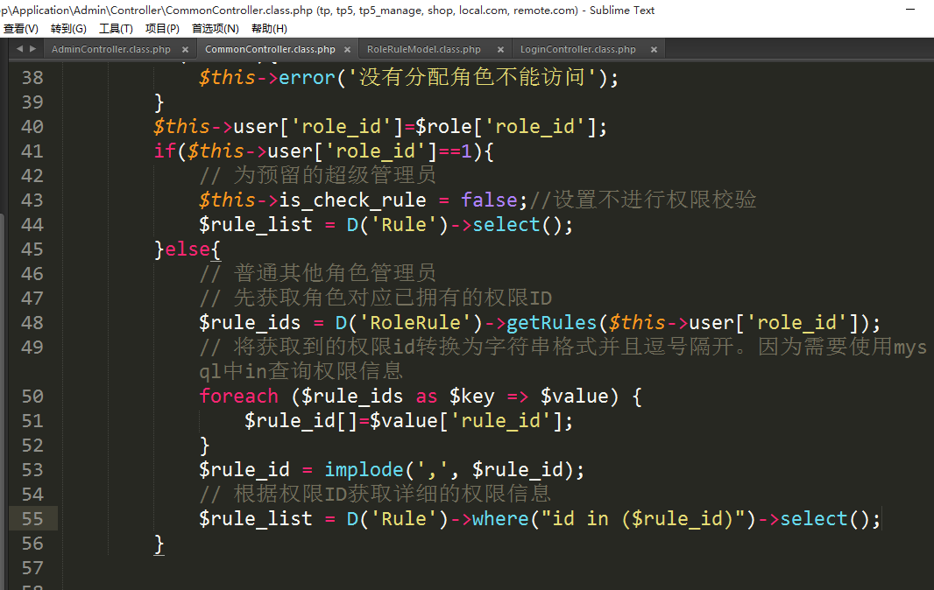934x590 pixels.
Task: Close the RoleRuleModel.class.php tab
Action: 500,50
